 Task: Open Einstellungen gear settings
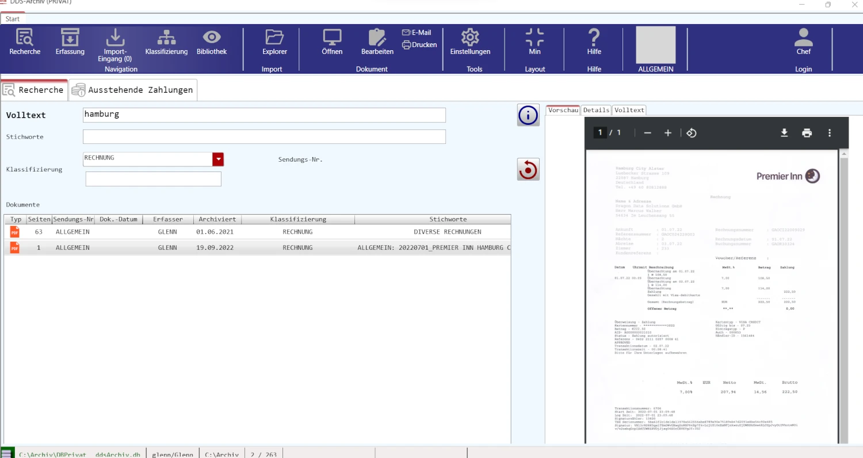470,42
